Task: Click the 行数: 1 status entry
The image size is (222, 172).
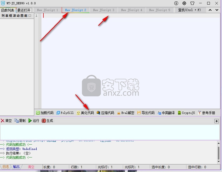Action: coord(76,167)
